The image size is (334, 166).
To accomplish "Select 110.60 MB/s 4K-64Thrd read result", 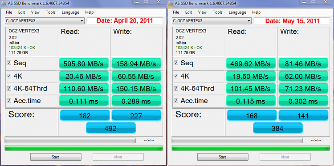I will (x=84, y=89).
